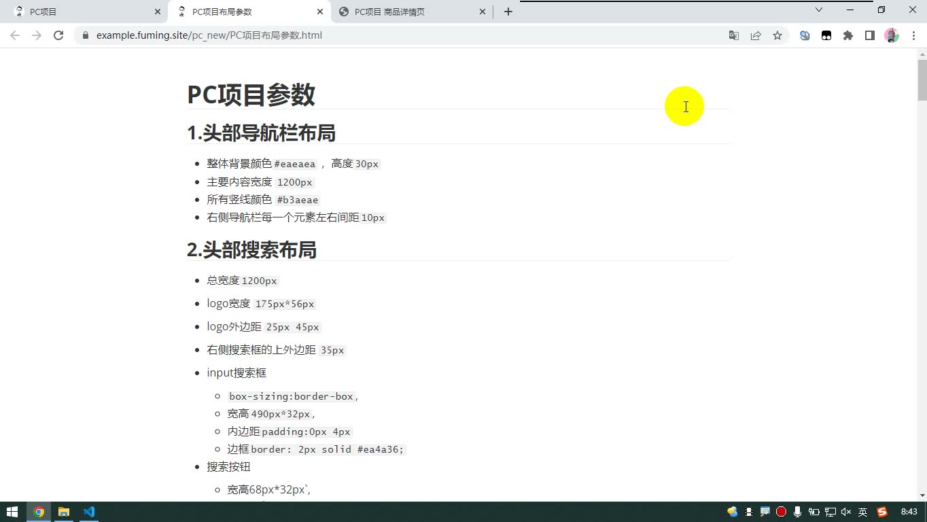
Task: Expand the tab search dropdown arrow
Action: [819, 10]
